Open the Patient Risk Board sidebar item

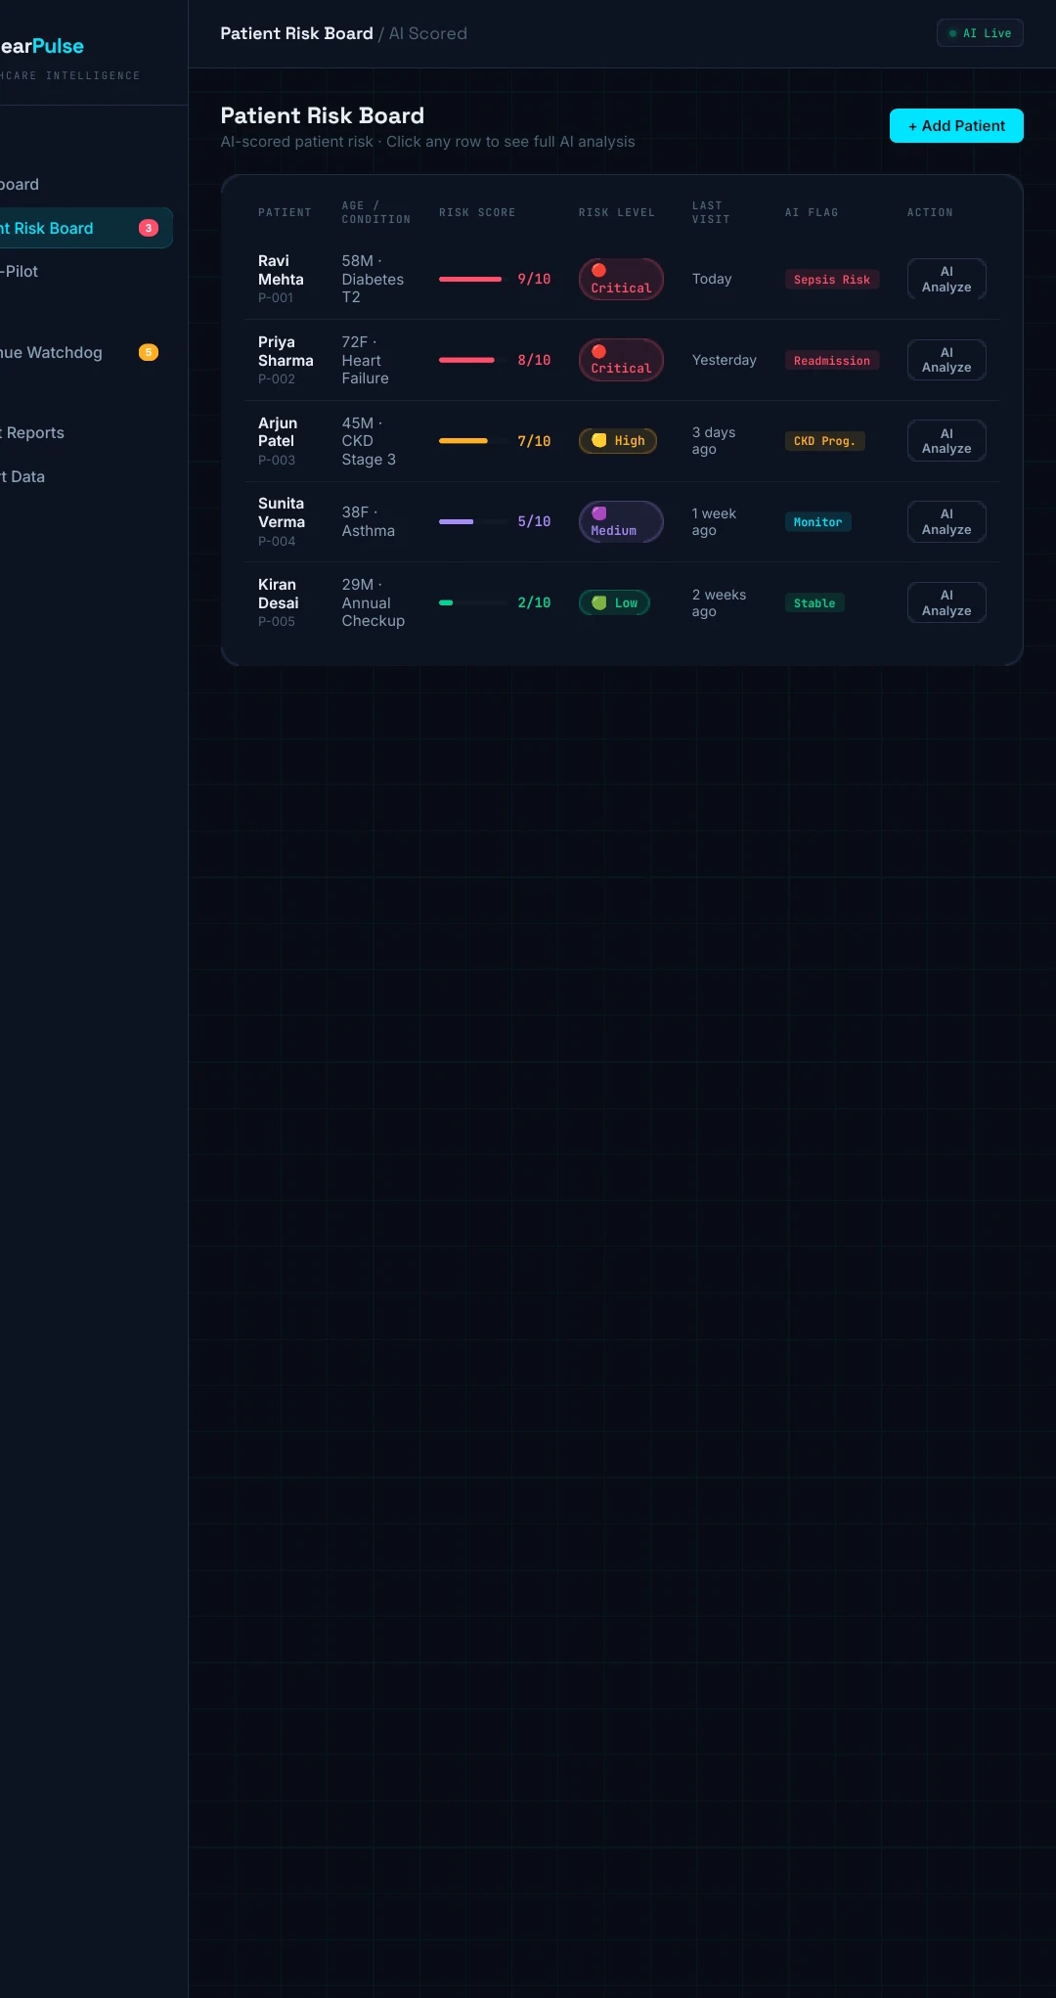click(84, 228)
